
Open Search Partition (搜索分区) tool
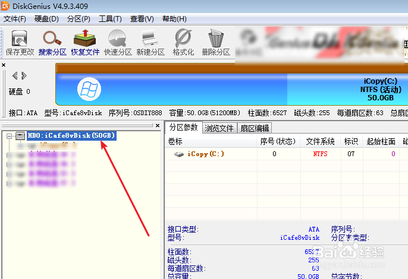click(x=52, y=42)
